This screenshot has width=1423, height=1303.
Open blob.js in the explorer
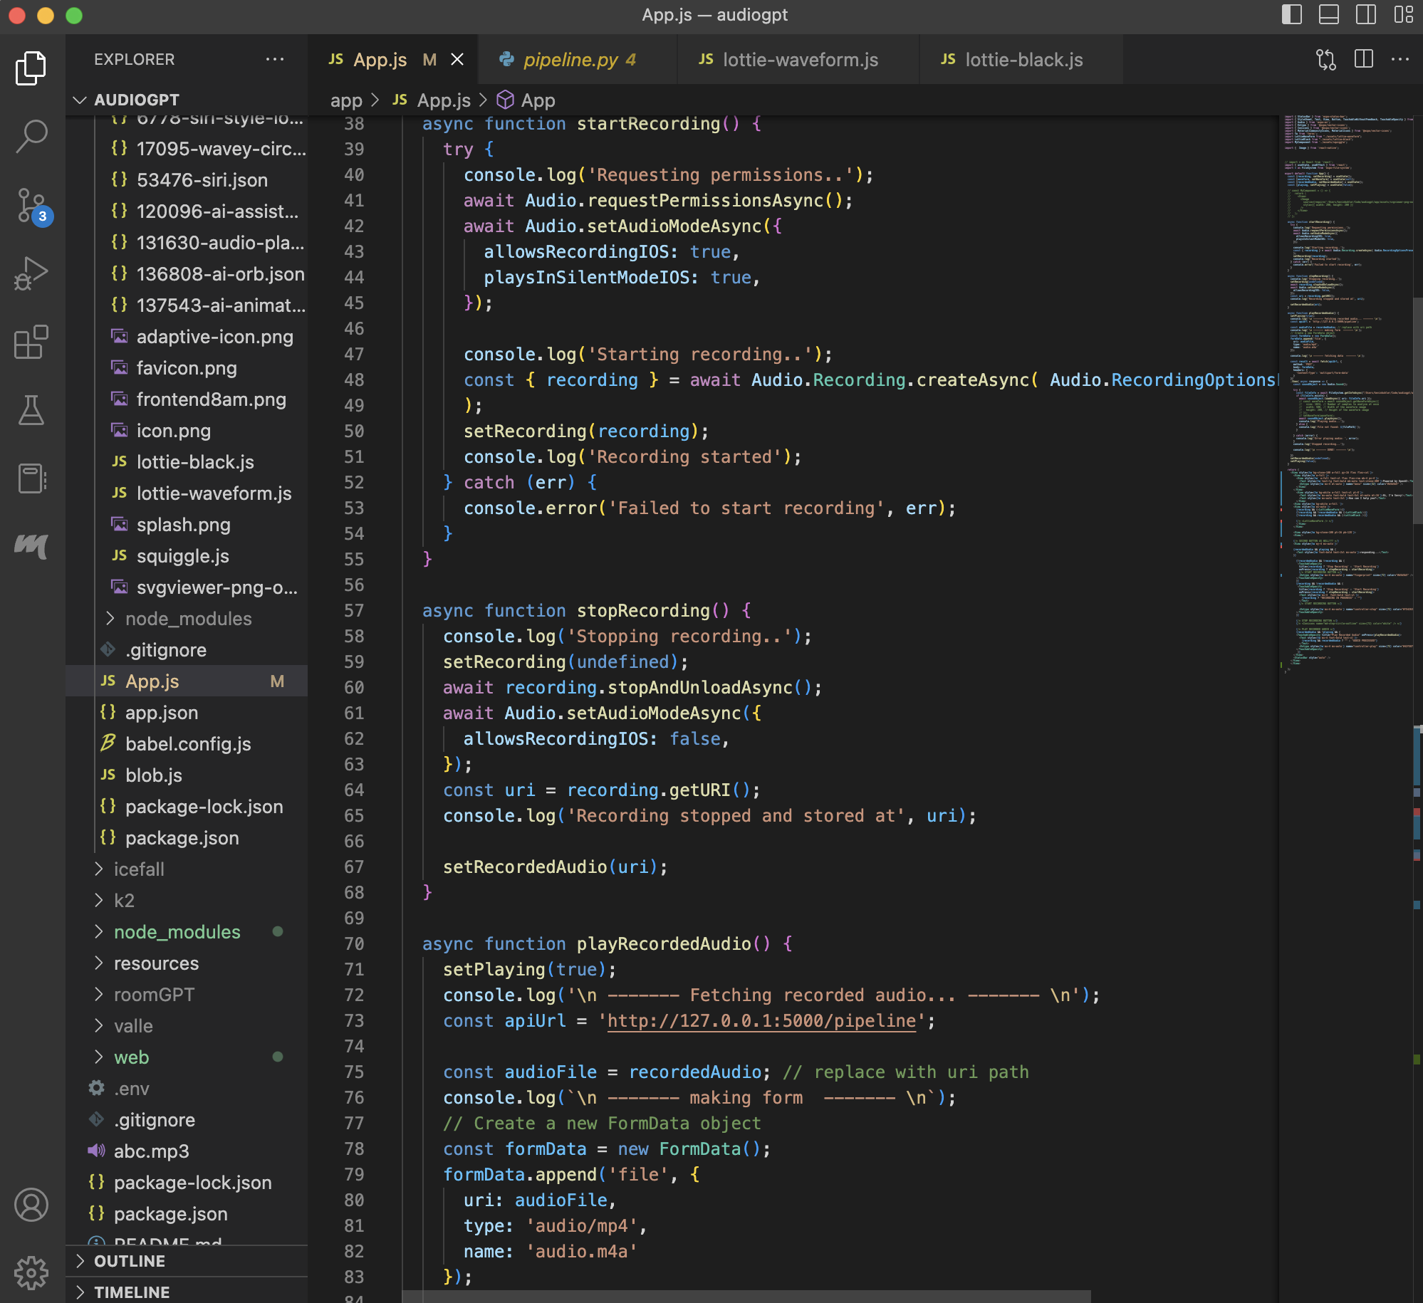(x=153, y=775)
